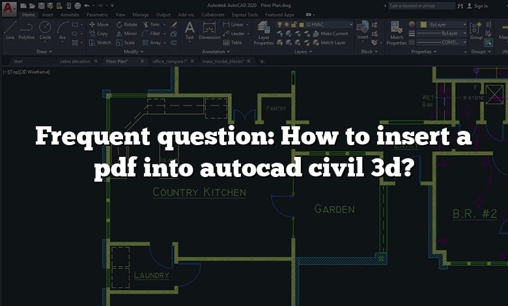Click the Insert block tool

pos(363,31)
